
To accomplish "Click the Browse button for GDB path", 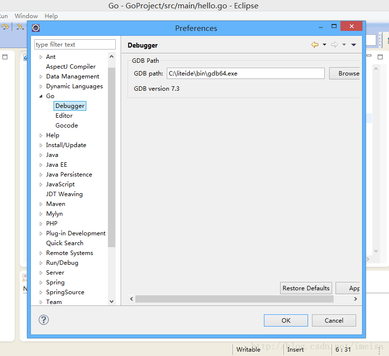I will click(x=344, y=74).
